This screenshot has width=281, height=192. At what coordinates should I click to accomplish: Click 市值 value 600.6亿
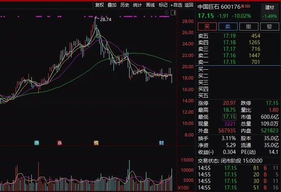click(270, 117)
